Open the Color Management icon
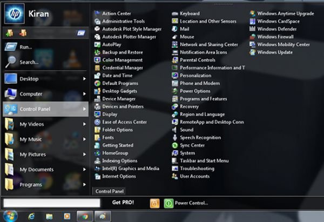This screenshot has height=222, width=324. [x=97, y=60]
